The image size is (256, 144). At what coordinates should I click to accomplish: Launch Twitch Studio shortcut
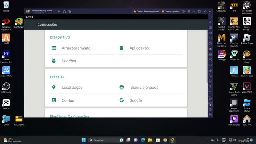[x=234, y=120]
